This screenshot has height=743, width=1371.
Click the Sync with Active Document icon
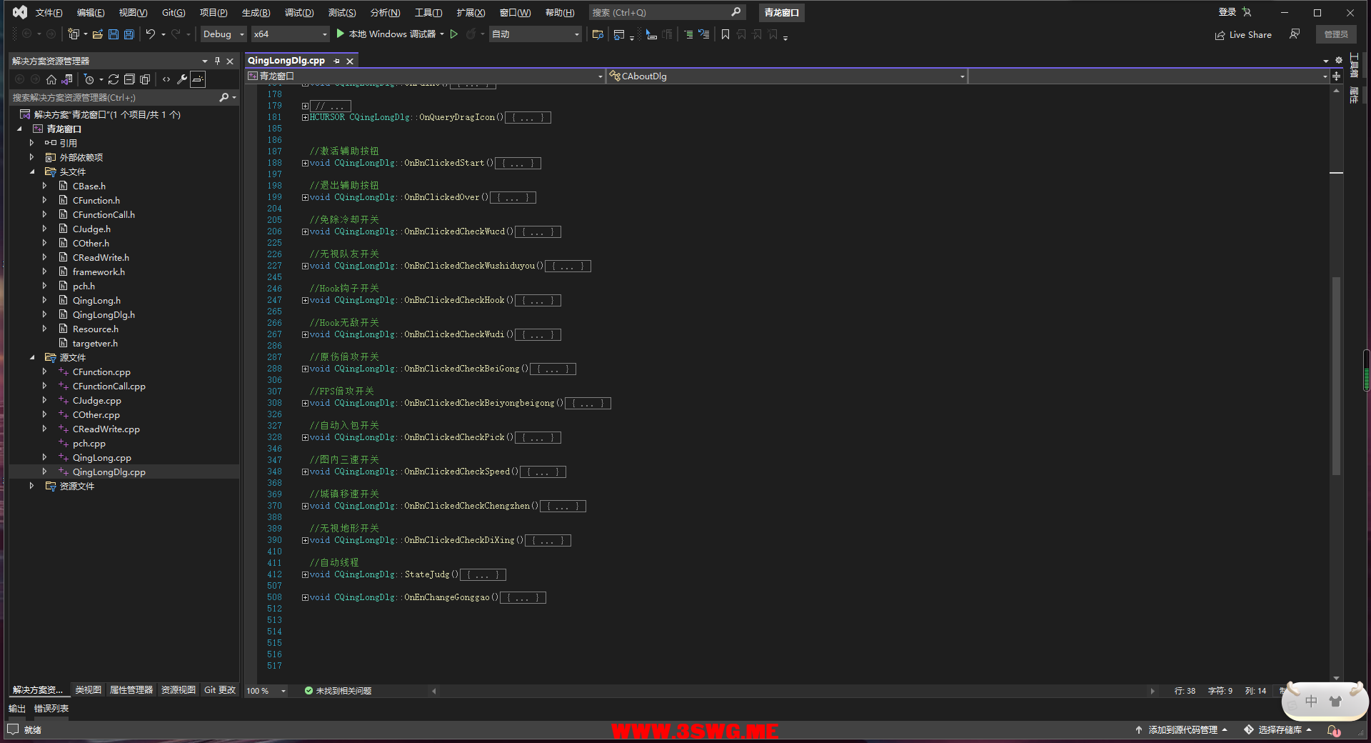click(114, 79)
